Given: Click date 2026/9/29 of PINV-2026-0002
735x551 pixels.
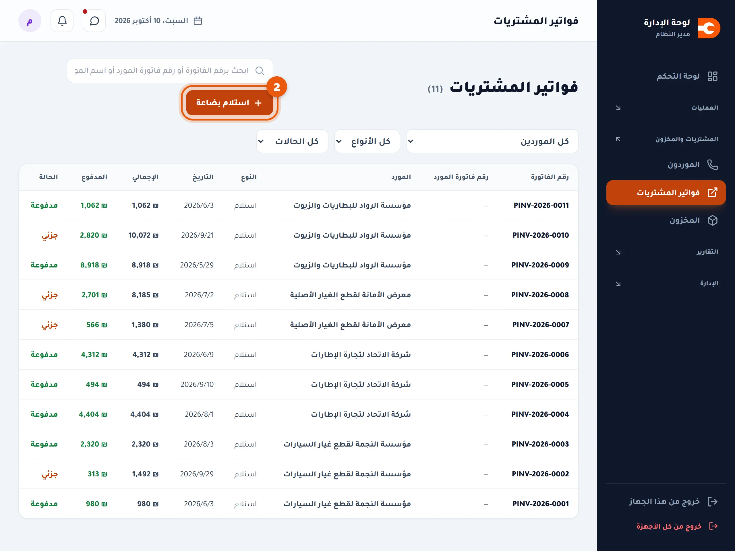Looking at the screenshot, I should point(197,474).
